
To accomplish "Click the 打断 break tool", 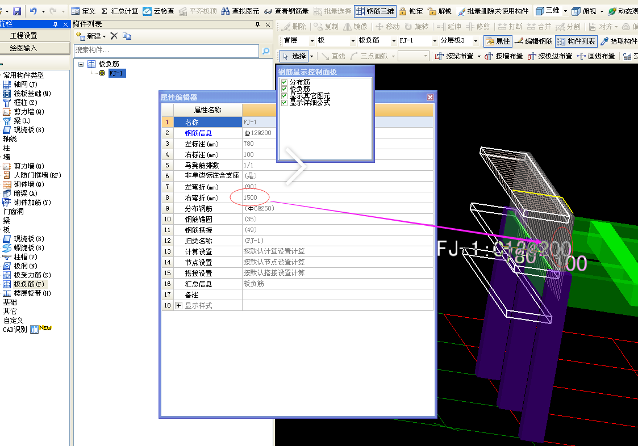I will (510, 27).
